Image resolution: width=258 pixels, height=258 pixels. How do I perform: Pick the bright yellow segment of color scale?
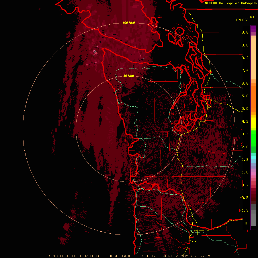[x=253, y=123]
